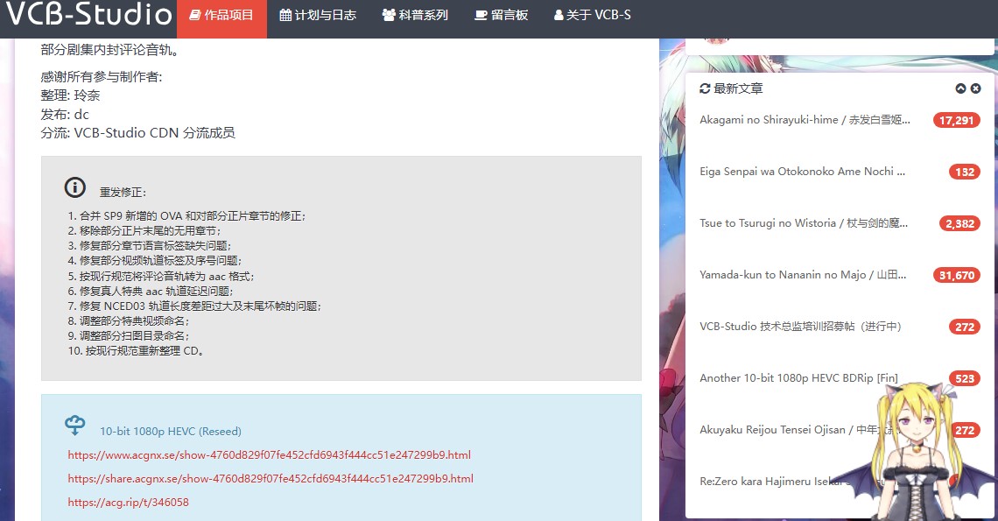Open the Akagami no Shirayuki-hime article

coord(805,120)
